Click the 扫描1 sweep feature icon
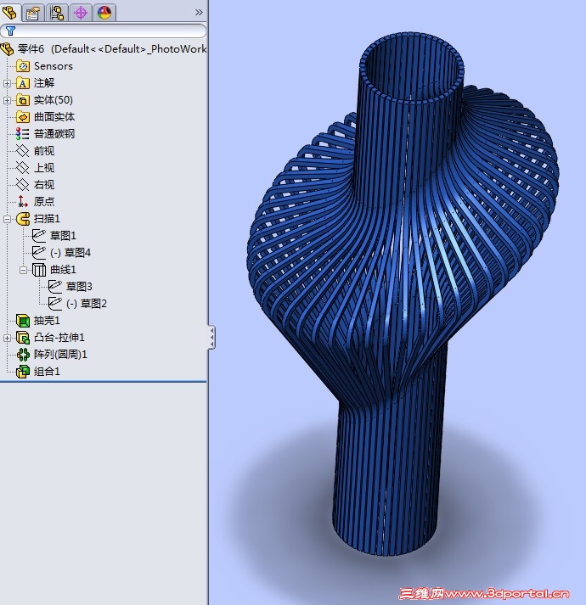The image size is (586, 605). click(23, 219)
